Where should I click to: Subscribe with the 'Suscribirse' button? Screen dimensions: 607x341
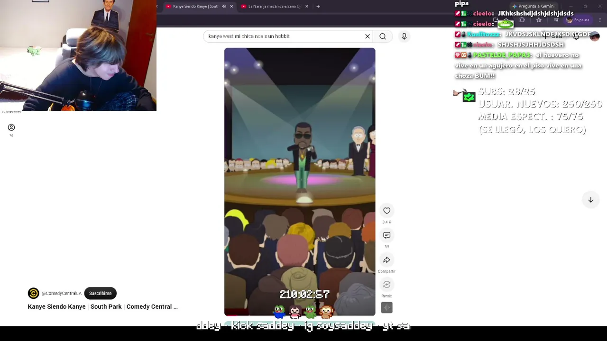100,293
